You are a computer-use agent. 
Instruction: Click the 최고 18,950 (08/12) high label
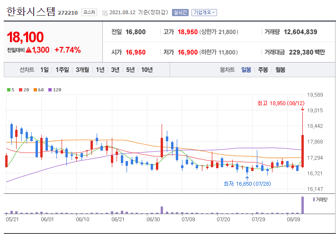point(281,103)
